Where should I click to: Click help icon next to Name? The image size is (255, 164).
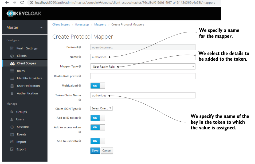(80, 57)
